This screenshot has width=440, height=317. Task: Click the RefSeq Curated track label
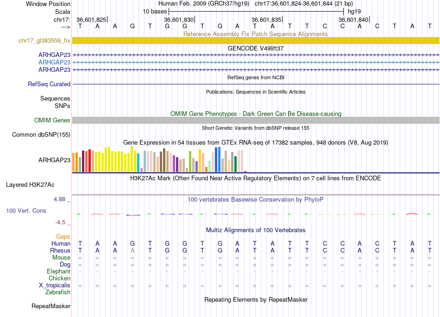[49, 84]
